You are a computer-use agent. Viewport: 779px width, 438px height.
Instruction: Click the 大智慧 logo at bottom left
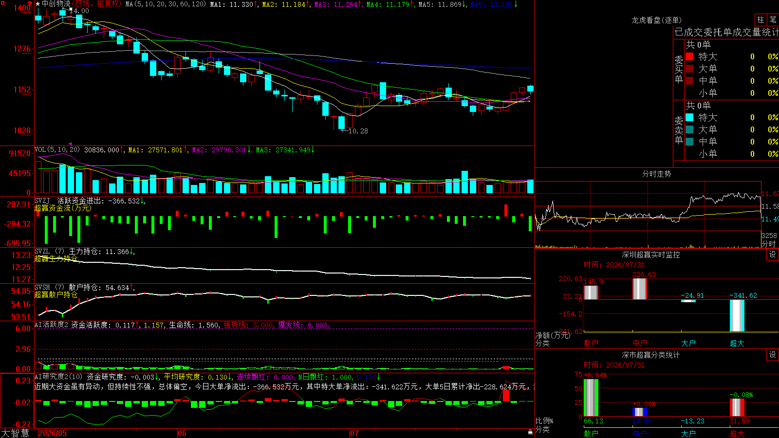coord(15,433)
